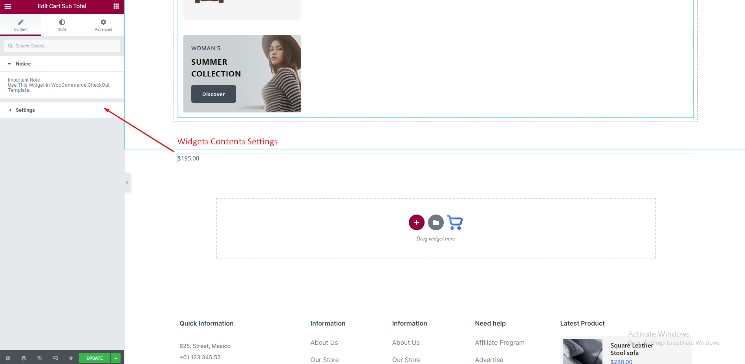
Task: Collapse the Notice section
Action: [x=23, y=64]
